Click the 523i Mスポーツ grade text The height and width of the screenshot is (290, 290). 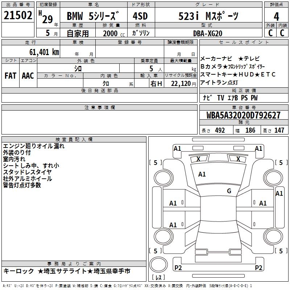coord(209,16)
